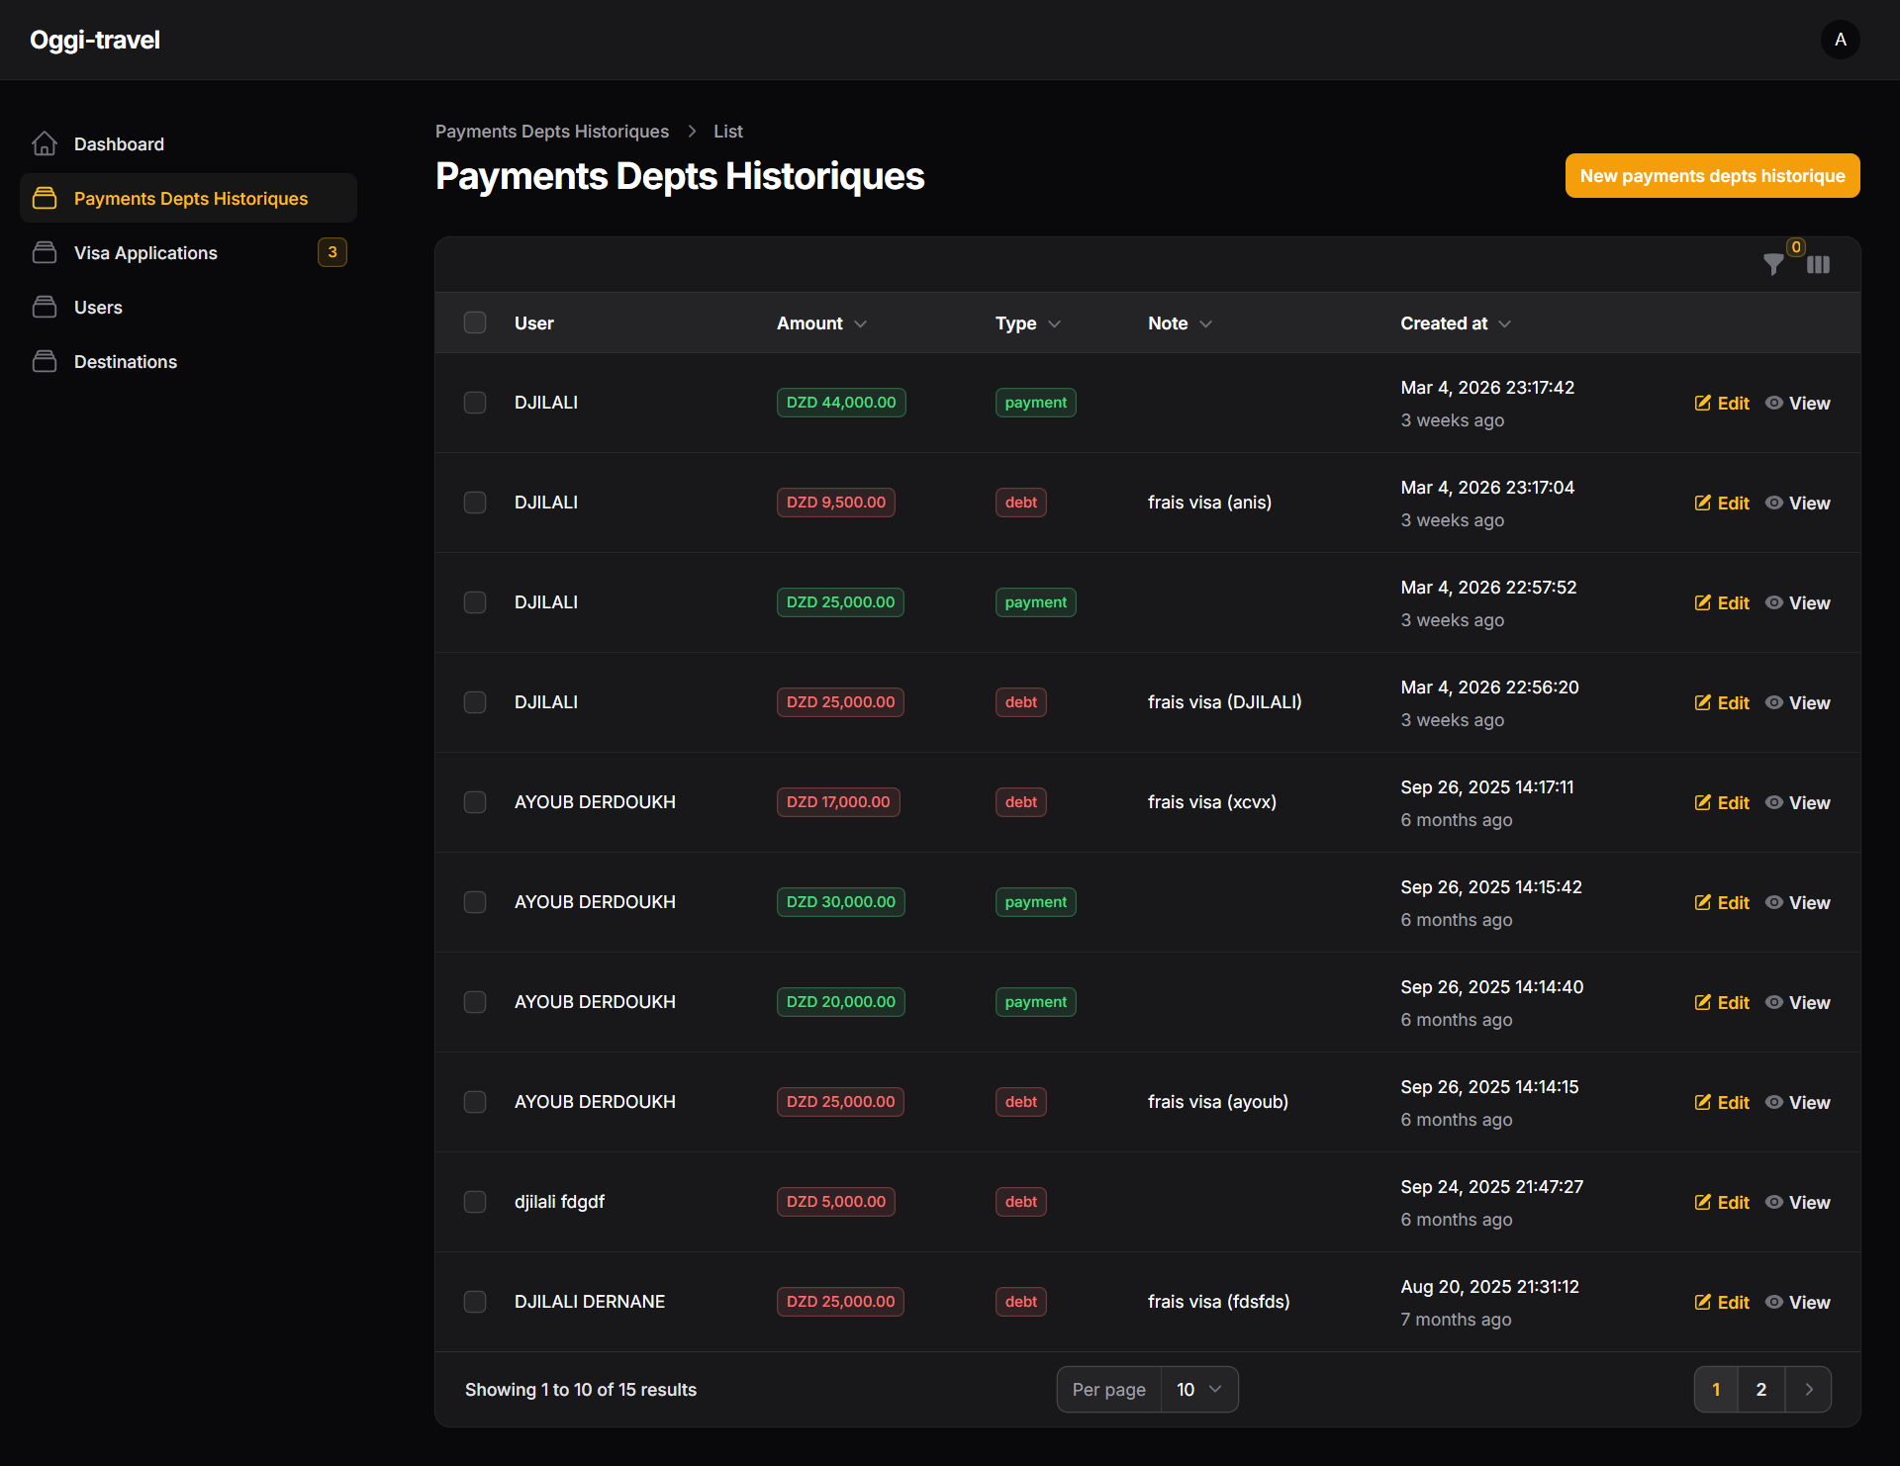
Task: Click the Visa Applications sidebar icon
Action: pos(45,252)
